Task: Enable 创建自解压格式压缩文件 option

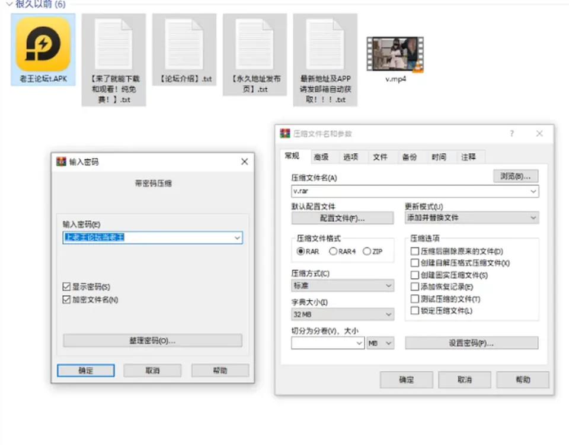Action: click(x=415, y=263)
